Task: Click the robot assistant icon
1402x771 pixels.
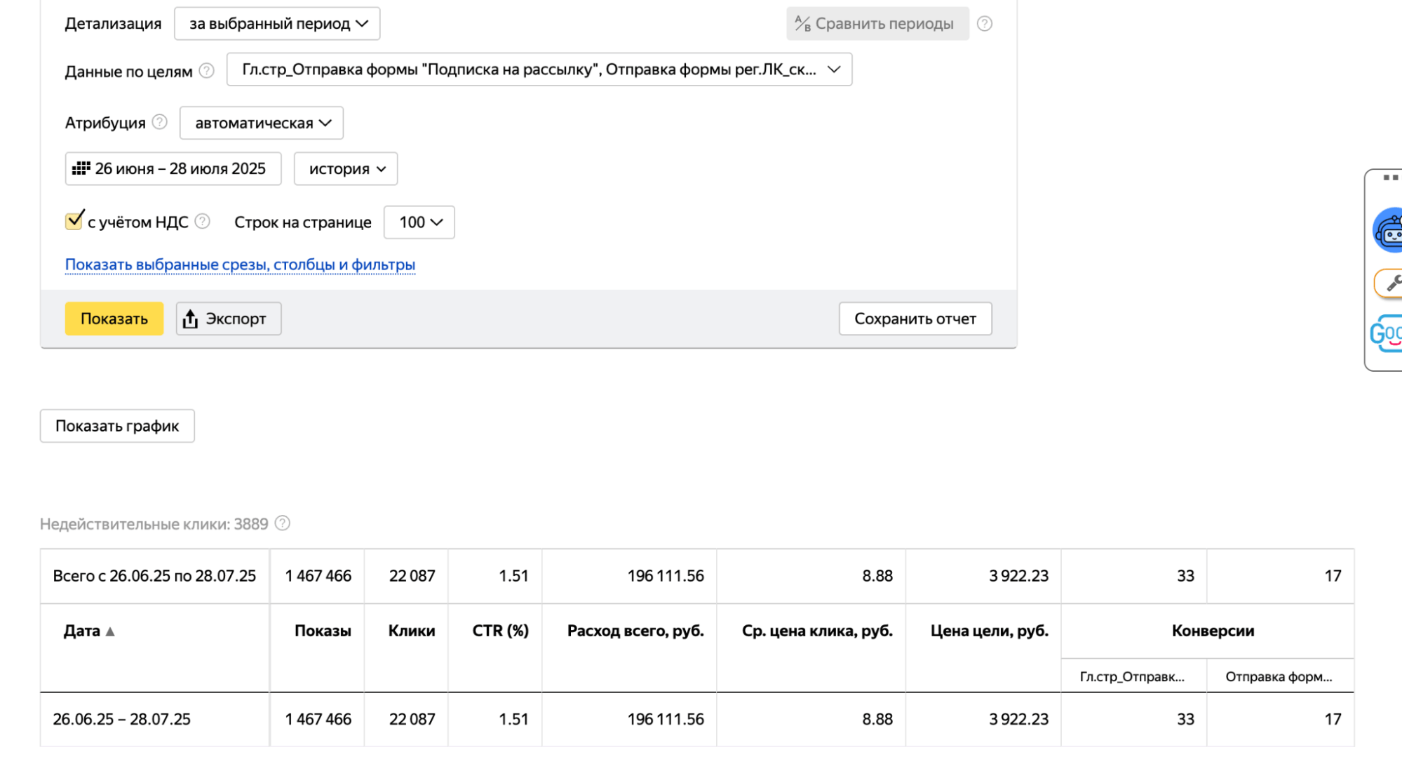Action: pos(1389,230)
